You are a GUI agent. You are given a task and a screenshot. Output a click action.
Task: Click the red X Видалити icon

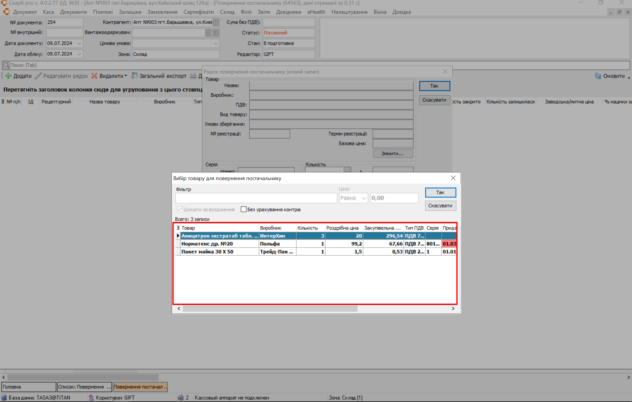[x=94, y=76]
